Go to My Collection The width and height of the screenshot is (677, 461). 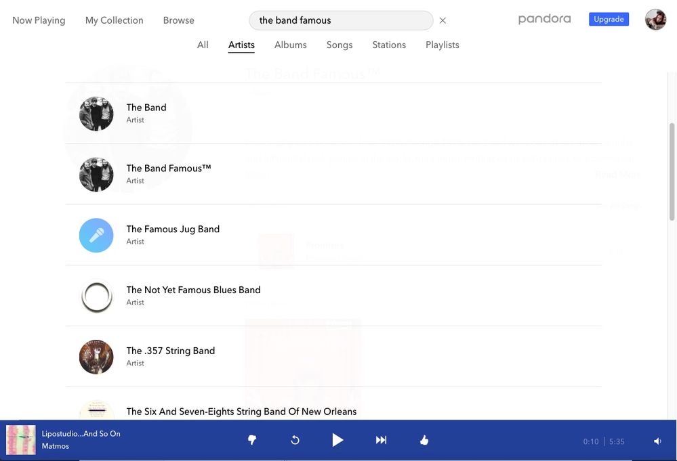point(114,20)
